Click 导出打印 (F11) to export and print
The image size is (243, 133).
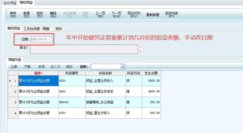134,15
